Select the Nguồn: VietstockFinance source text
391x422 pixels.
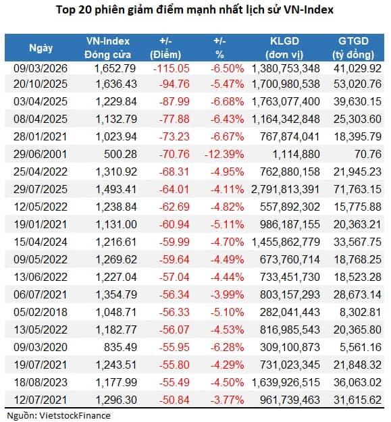[x=59, y=415]
